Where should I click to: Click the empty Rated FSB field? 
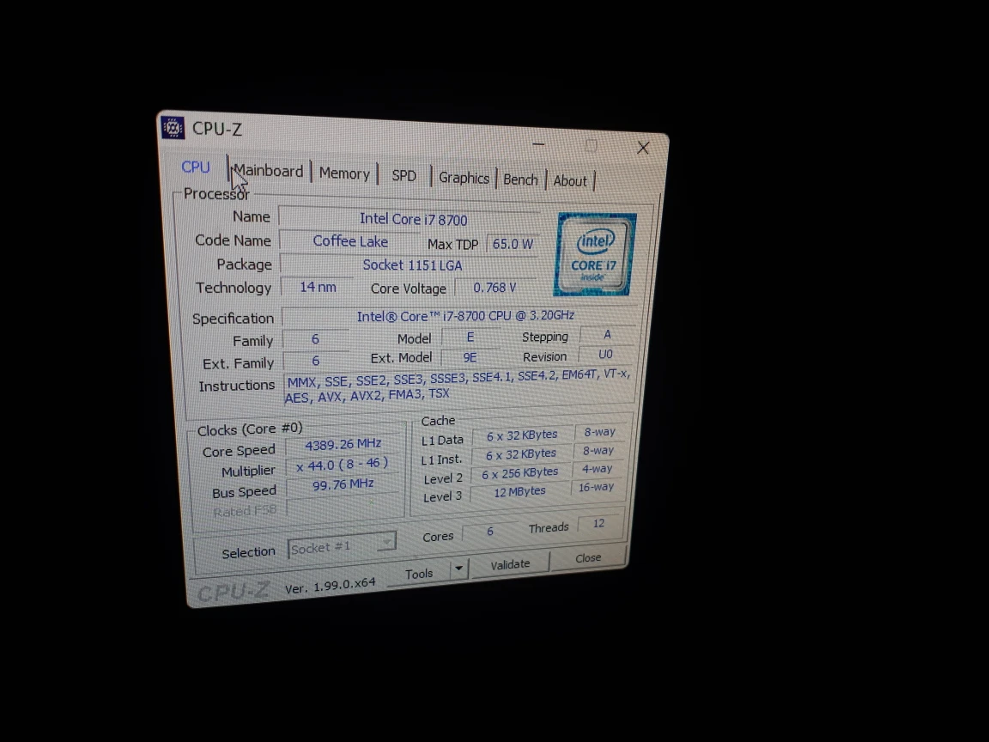343,505
